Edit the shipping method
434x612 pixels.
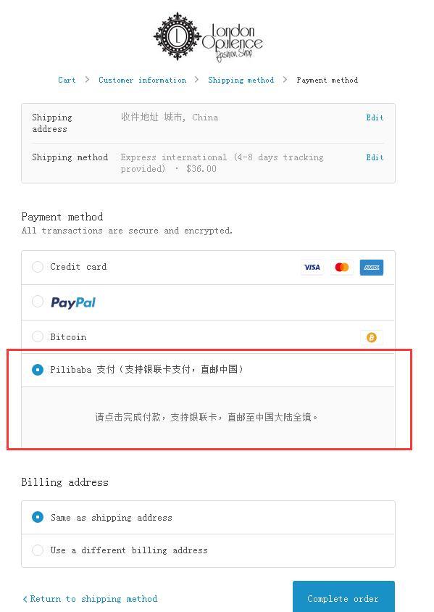point(375,157)
